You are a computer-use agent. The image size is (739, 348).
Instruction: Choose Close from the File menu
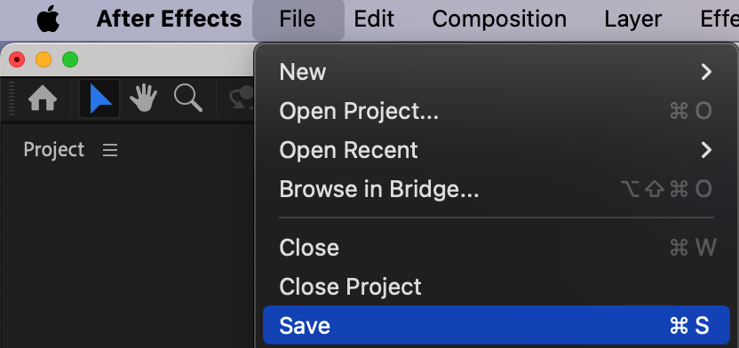pyautogui.click(x=497, y=248)
